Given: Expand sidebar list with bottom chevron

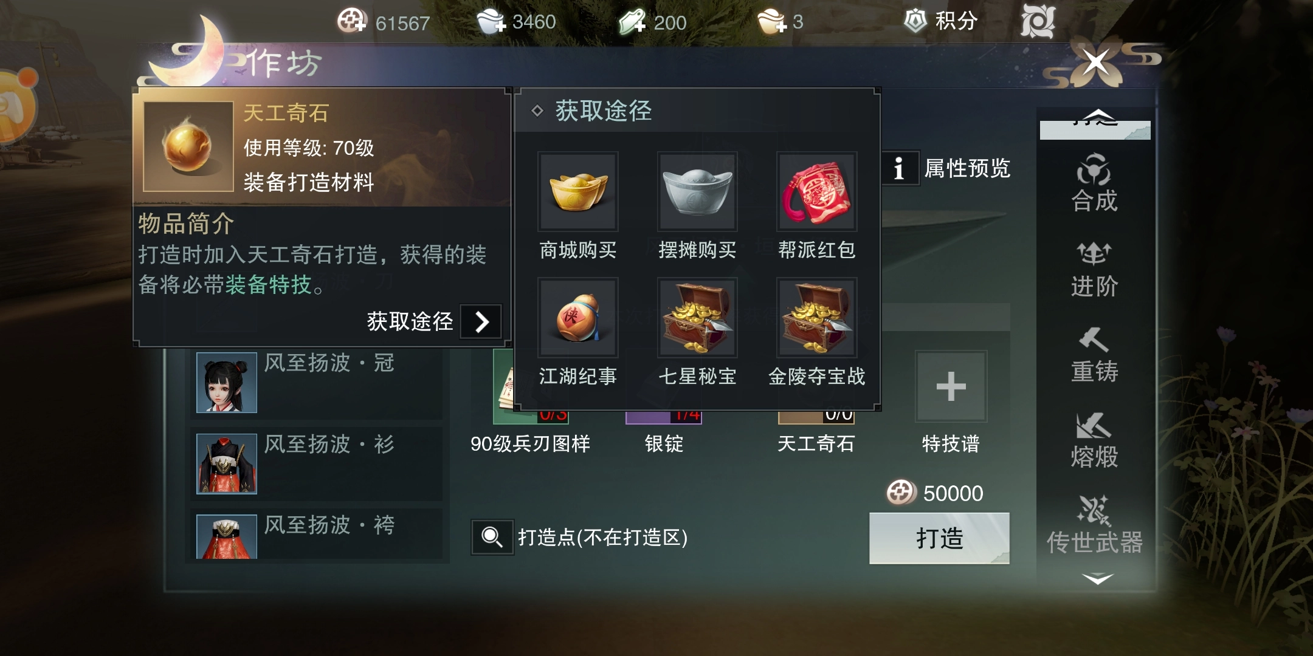Looking at the screenshot, I should pos(1097,578).
